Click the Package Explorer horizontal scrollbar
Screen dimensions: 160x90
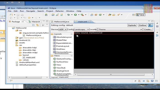coord(26,77)
